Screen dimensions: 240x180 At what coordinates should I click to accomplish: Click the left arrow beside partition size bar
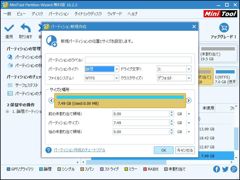pos(51,101)
